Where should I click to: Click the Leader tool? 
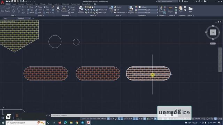coord(72,10)
